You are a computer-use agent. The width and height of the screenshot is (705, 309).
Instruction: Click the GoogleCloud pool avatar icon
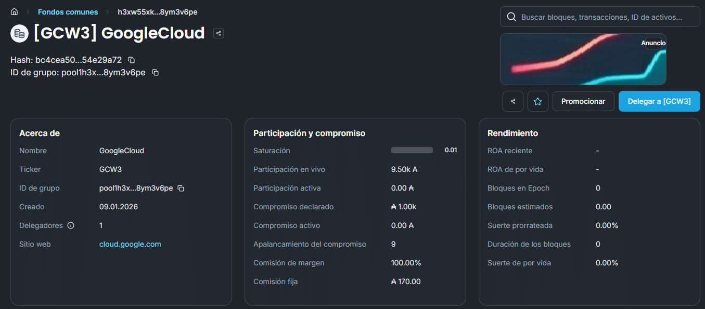(x=19, y=33)
